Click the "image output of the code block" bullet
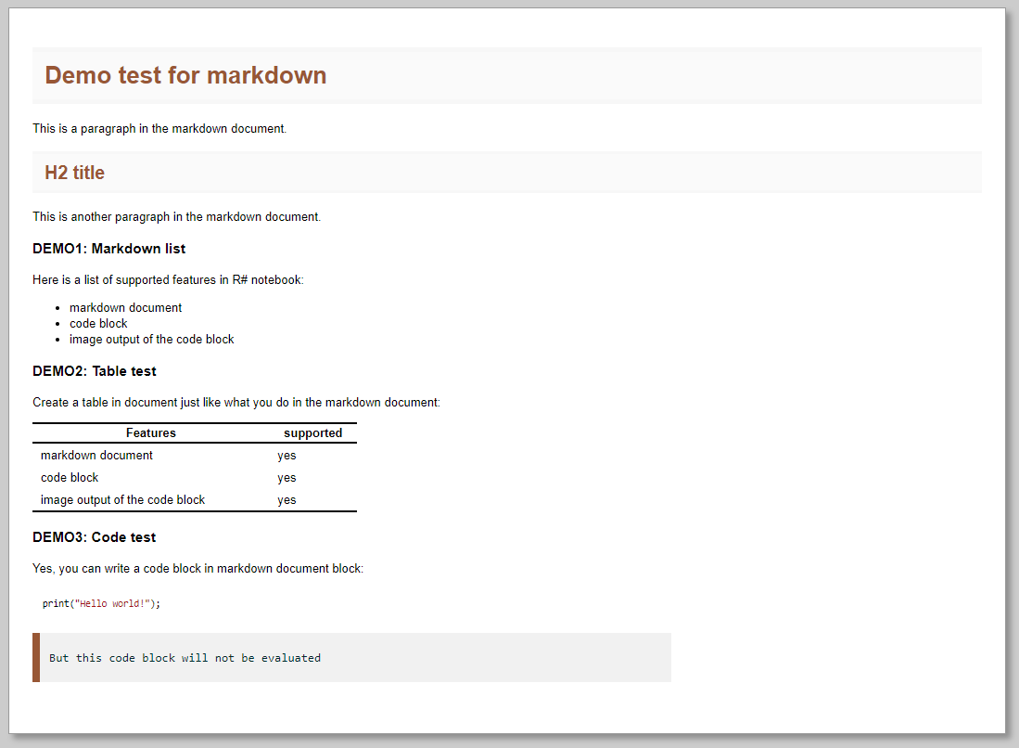Viewport: 1019px width, 748px height. click(151, 339)
